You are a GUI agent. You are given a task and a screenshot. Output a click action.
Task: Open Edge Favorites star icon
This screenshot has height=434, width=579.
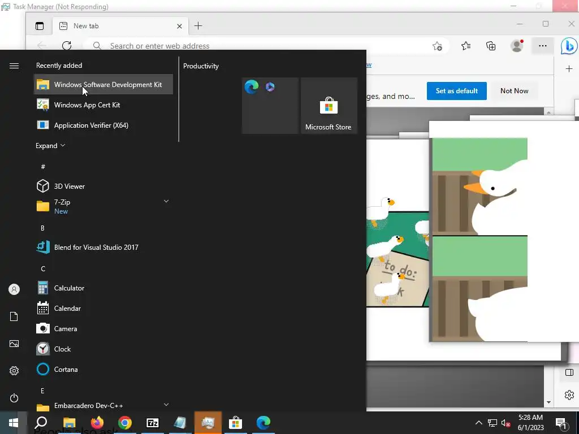466,46
